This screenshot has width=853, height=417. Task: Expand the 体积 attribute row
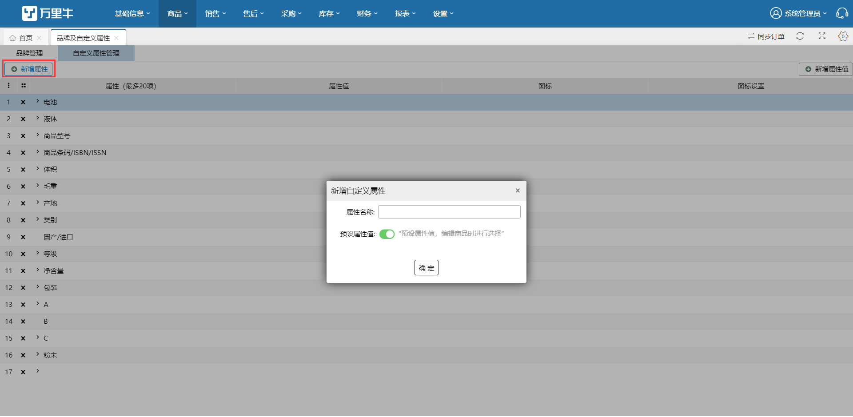38,169
